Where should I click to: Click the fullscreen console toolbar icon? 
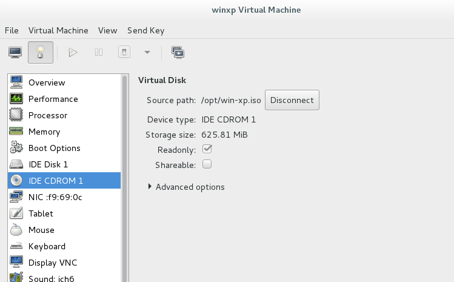click(x=178, y=53)
